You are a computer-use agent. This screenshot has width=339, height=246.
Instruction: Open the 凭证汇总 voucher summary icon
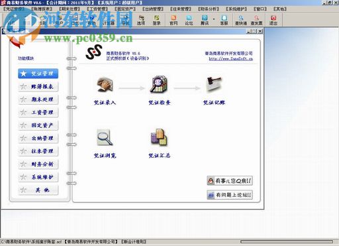[x=159, y=137]
